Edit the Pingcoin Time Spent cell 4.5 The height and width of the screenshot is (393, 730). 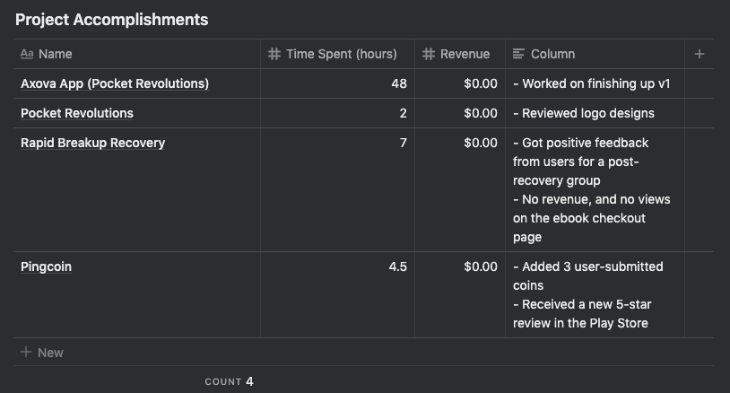(337, 266)
